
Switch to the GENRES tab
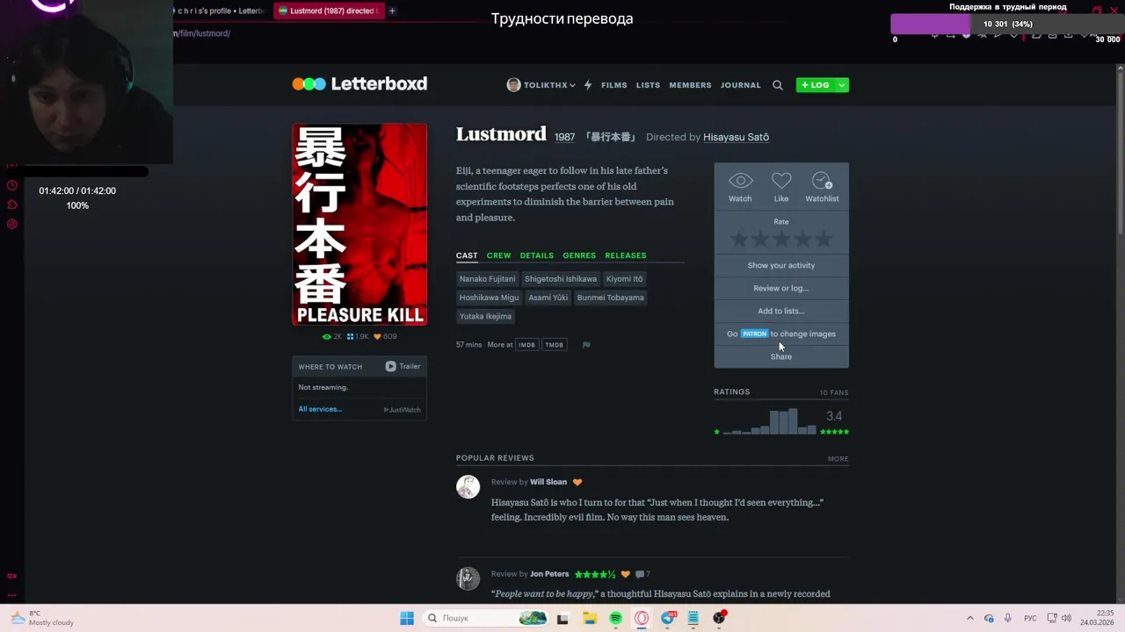point(579,255)
